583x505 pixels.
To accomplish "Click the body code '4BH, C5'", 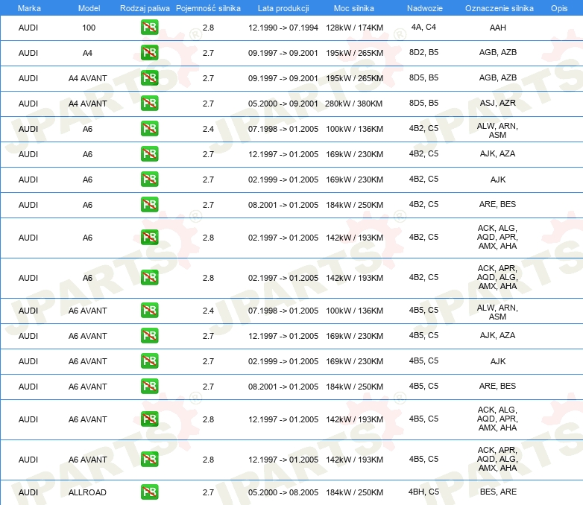I will (x=423, y=492).
